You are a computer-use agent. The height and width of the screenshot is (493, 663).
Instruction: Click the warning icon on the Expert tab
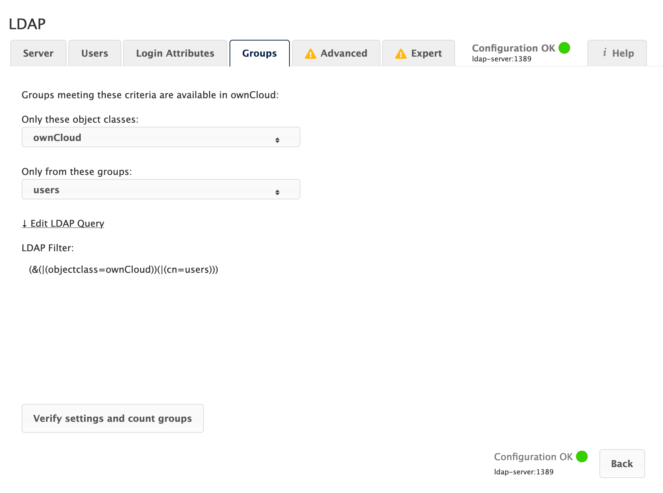tap(401, 53)
